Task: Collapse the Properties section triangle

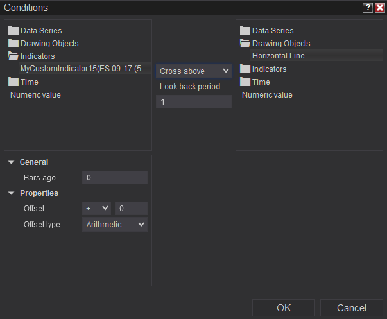Action: (x=12, y=193)
